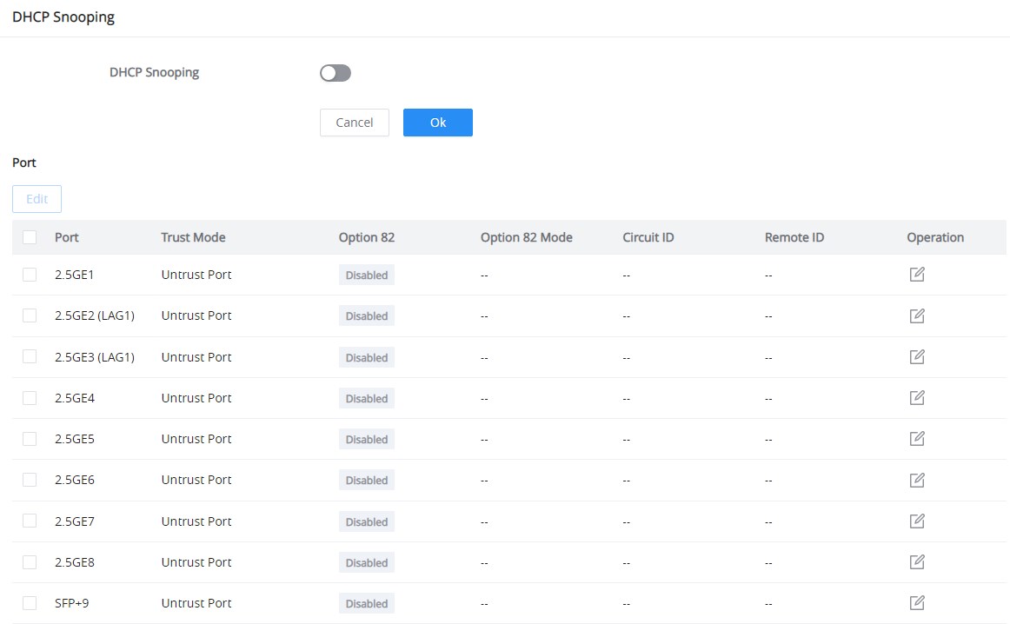This screenshot has height=624, width=1010.
Task: Click the Disabled badge in the SFP+9 row
Action: tap(367, 603)
